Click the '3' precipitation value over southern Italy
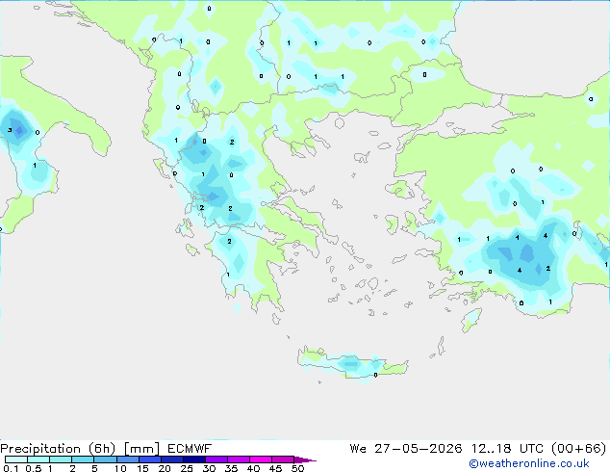 (10, 130)
